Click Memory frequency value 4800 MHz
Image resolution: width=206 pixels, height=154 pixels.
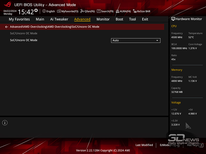point(177,81)
